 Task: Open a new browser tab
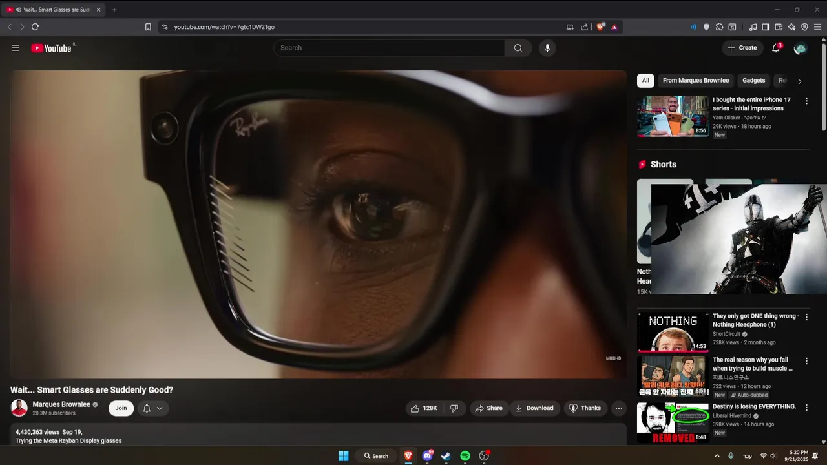[x=114, y=10]
